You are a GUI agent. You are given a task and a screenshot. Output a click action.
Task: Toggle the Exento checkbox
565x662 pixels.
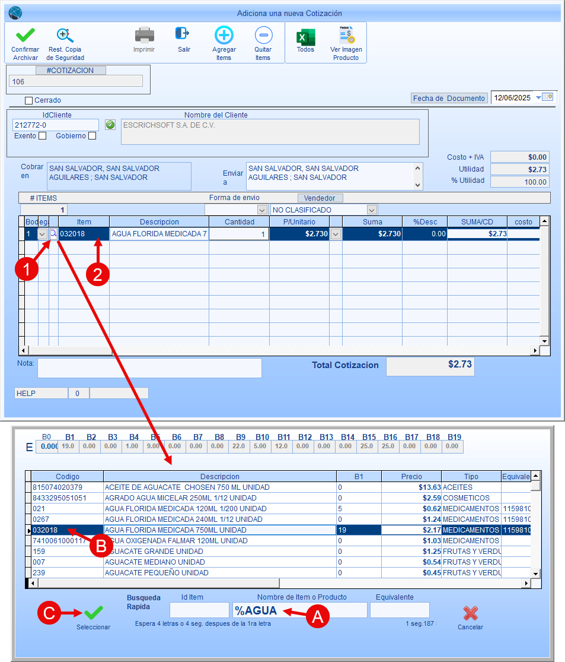pyautogui.click(x=42, y=136)
